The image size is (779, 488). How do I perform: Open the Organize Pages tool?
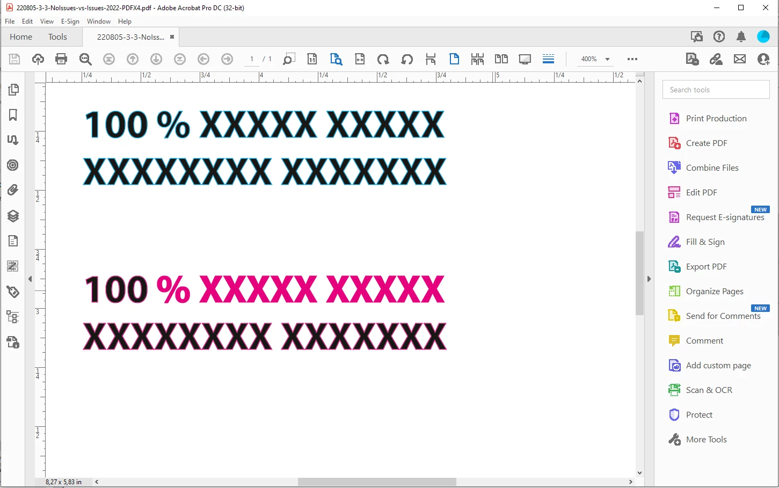click(x=706, y=292)
